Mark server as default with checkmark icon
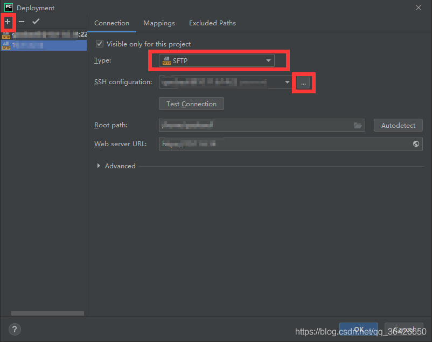 (x=36, y=22)
